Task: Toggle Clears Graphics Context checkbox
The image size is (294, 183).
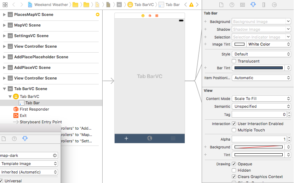Action: coord(234,177)
